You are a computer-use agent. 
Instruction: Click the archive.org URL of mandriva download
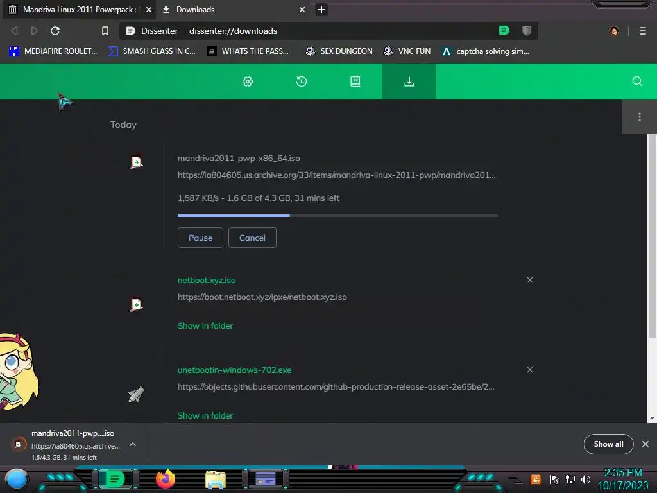tap(336, 175)
